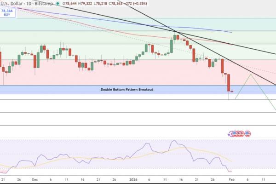Select the tall green candle near mid-January
This screenshot has width=276, height=184.
[x=172, y=46]
